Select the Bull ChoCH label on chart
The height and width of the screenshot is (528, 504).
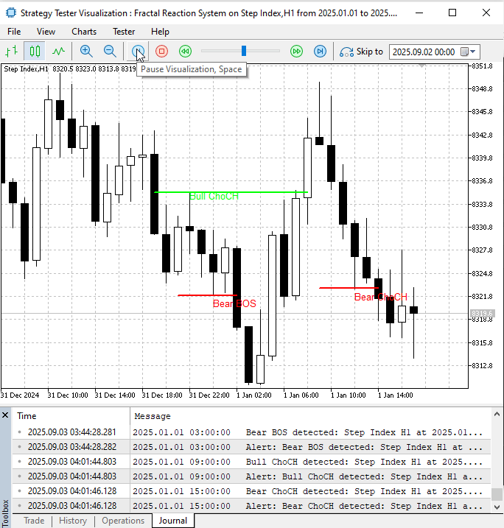pyautogui.click(x=214, y=197)
